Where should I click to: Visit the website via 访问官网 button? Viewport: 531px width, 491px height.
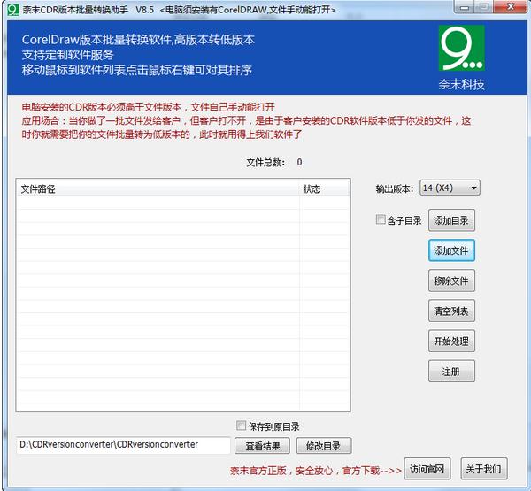(427, 469)
